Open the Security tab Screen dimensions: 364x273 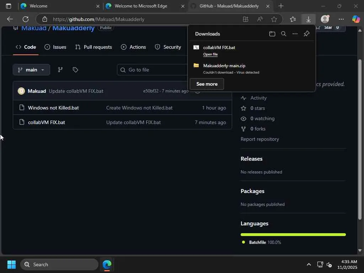168,47
